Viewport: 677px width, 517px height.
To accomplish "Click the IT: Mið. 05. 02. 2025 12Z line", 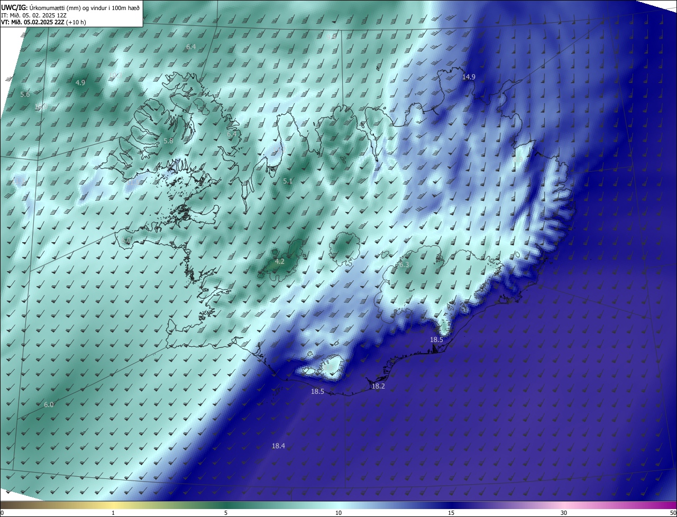I will pyautogui.click(x=34, y=15).
